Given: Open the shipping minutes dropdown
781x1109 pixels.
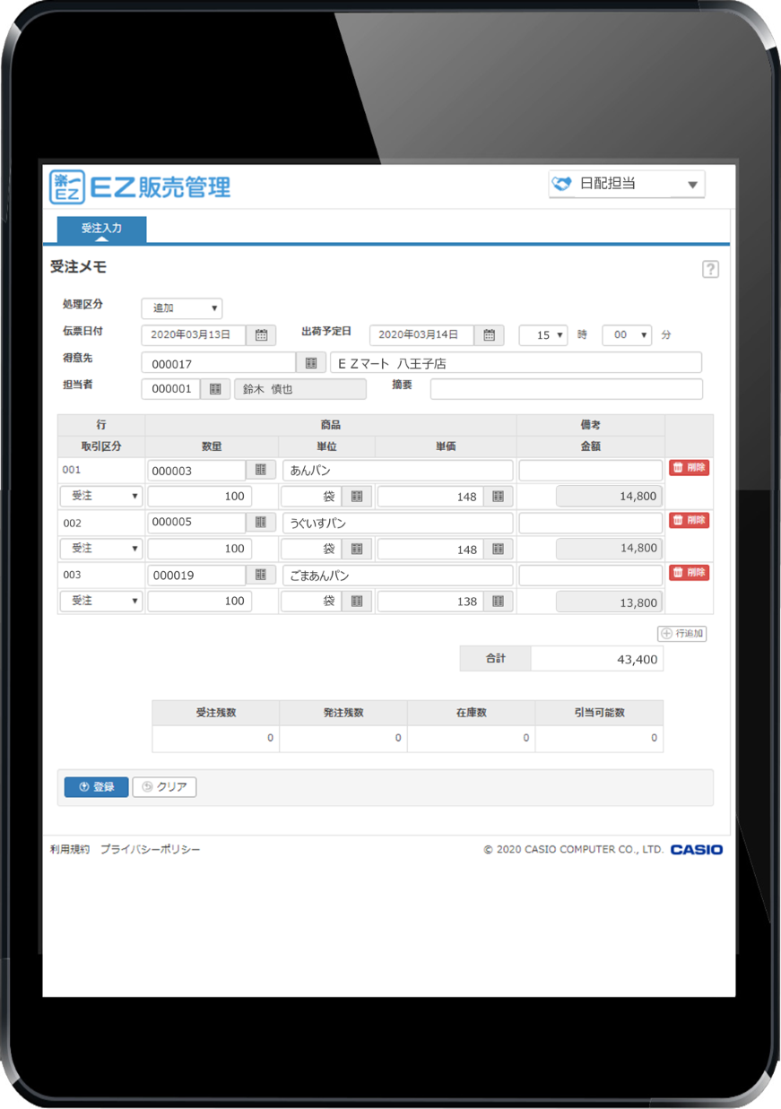Looking at the screenshot, I should pyautogui.click(x=627, y=335).
